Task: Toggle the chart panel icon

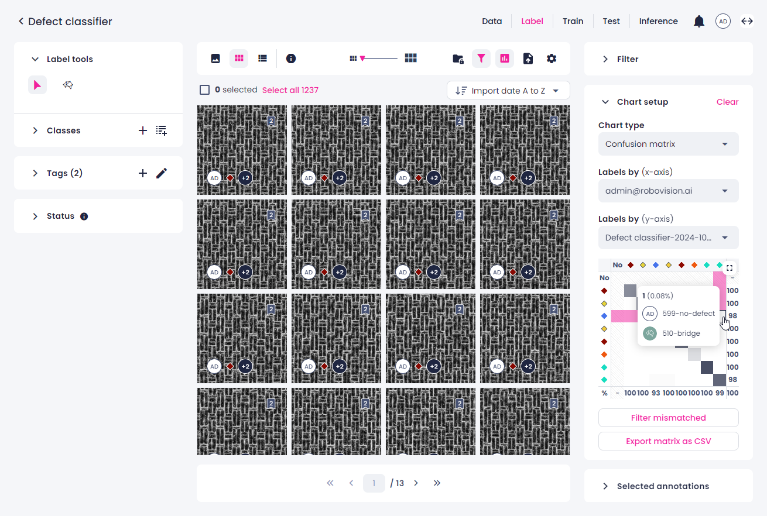Action: pyautogui.click(x=505, y=59)
